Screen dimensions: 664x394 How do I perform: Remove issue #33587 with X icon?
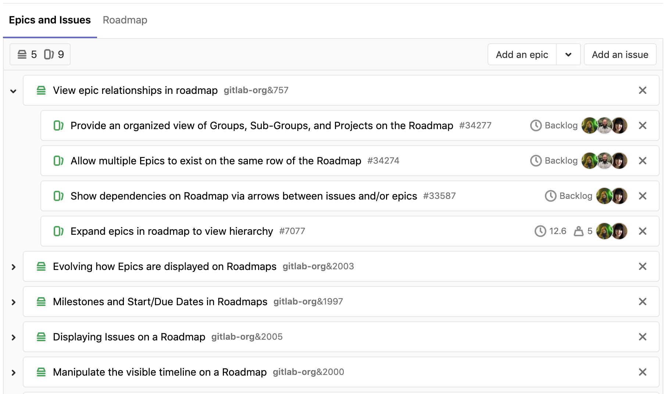tap(642, 196)
